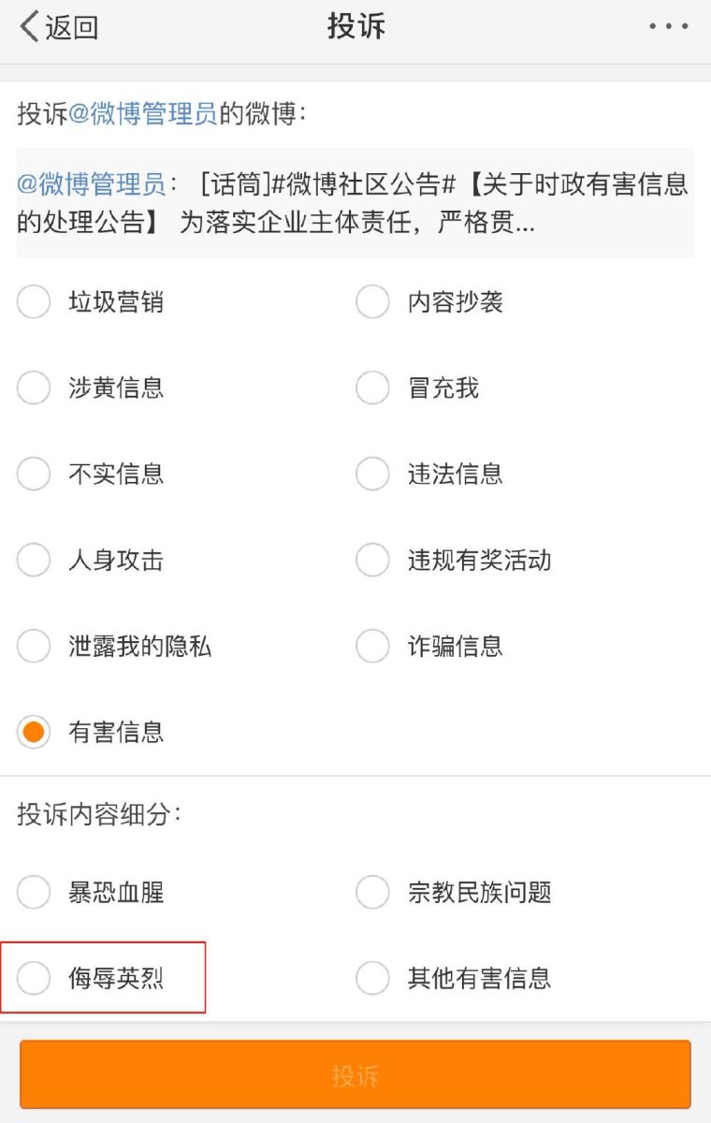Open the @微博管理员 profile link
711x1123 pixels.
pos(143,114)
